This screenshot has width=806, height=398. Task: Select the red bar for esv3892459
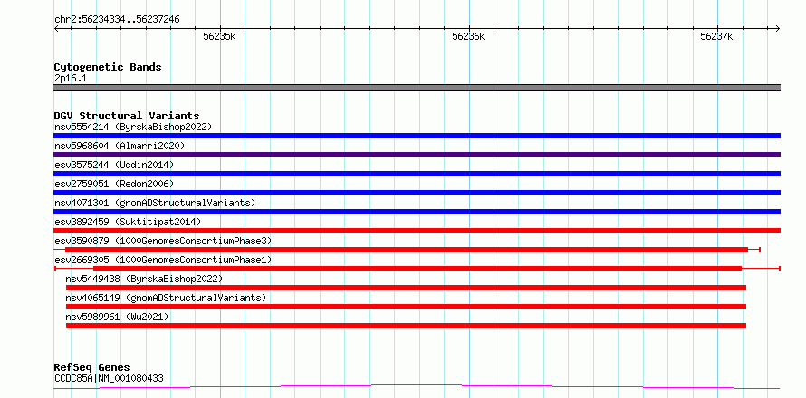pos(417,231)
